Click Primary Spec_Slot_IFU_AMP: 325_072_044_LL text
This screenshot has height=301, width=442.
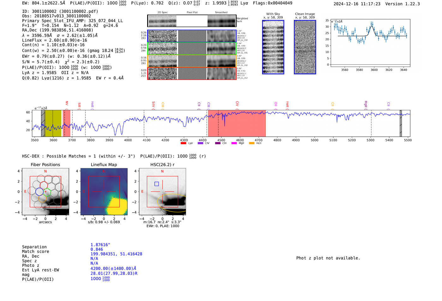[73, 21]
